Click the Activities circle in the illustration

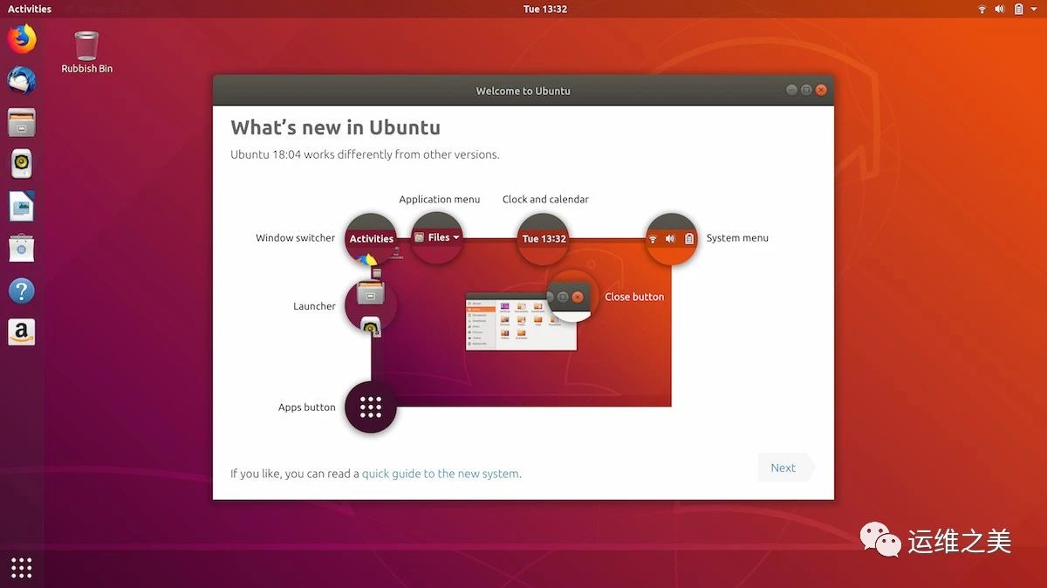pos(371,239)
